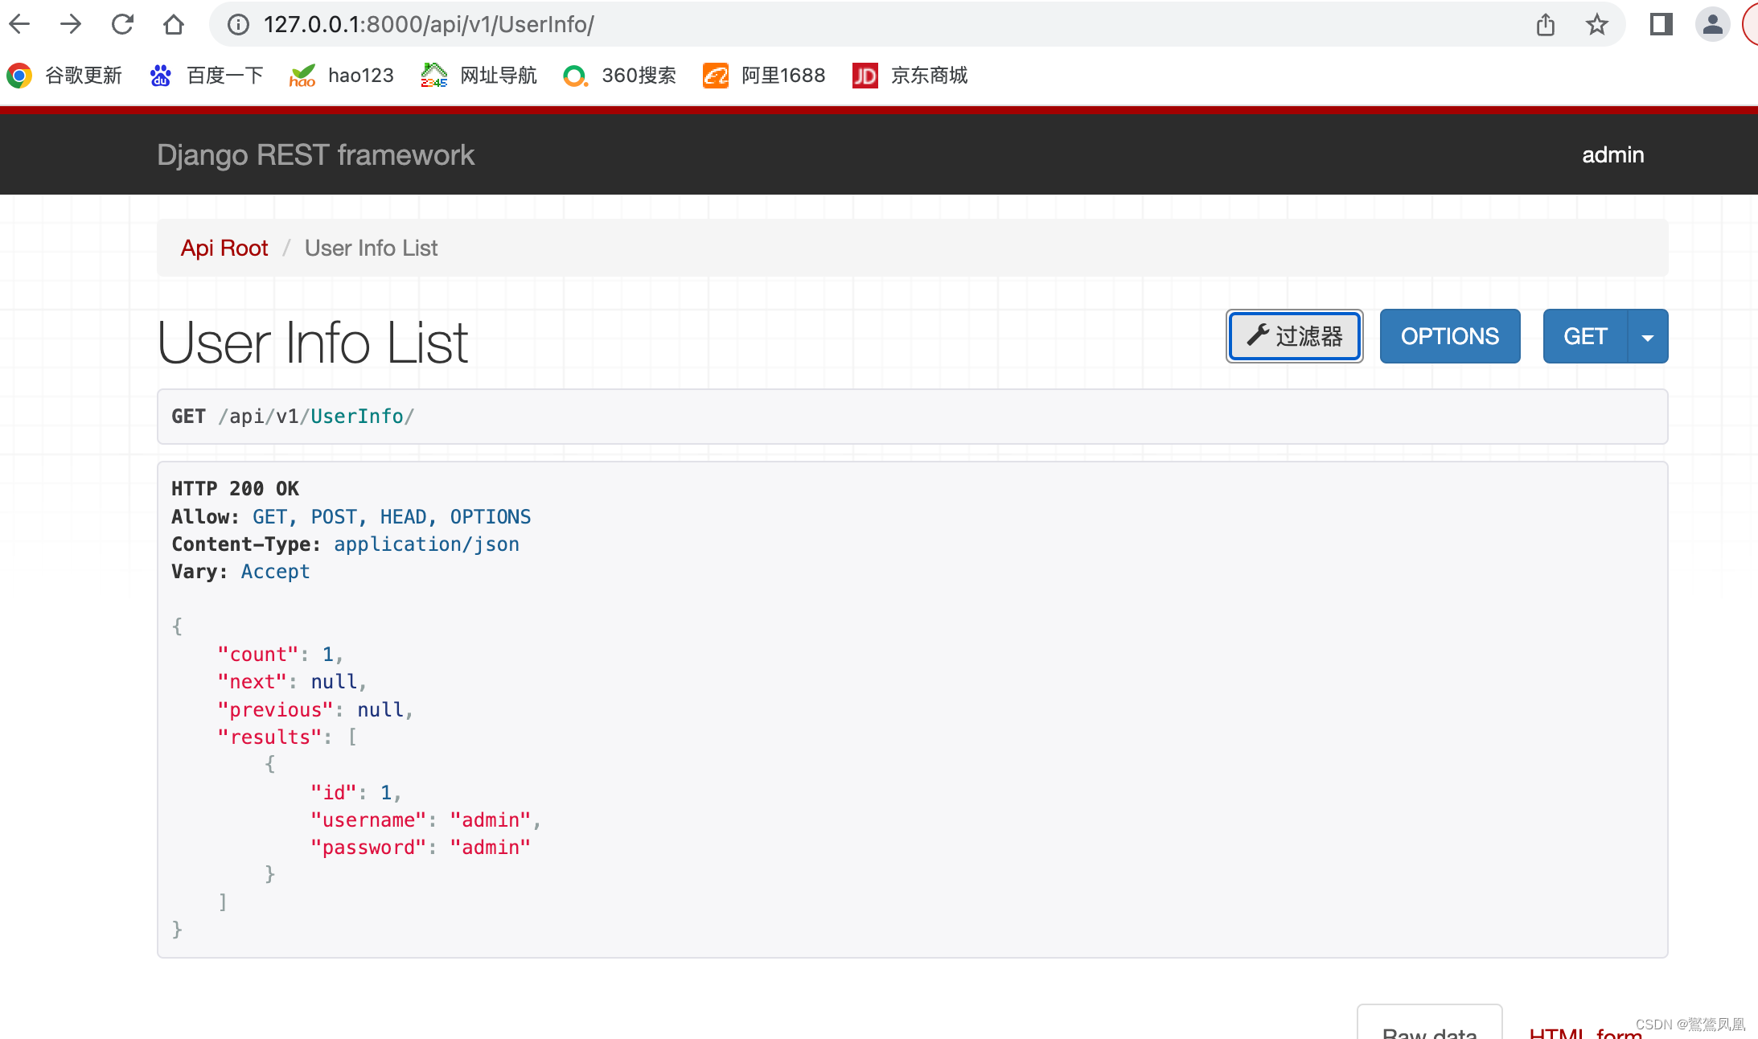
Task: Click the GET button
Action: (x=1586, y=336)
